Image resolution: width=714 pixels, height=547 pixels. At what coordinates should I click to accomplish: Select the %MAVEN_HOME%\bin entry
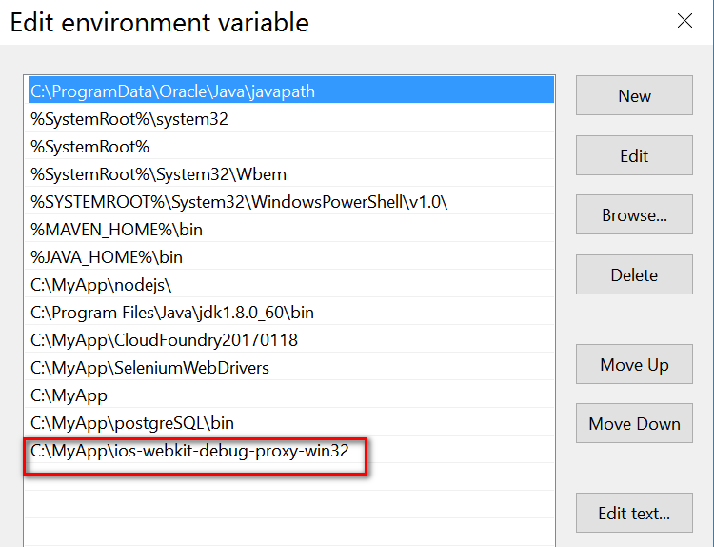(x=291, y=229)
